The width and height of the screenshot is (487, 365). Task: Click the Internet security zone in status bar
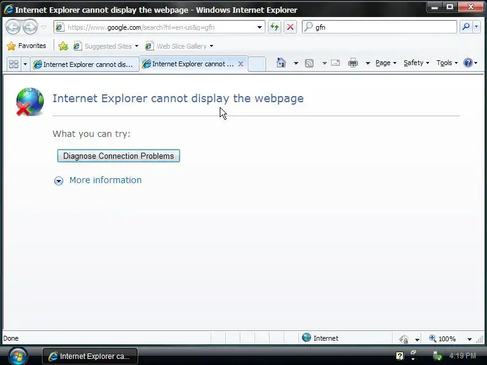320,338
